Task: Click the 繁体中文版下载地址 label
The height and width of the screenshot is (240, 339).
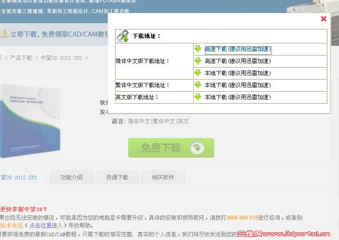Action: click(142, 85)
